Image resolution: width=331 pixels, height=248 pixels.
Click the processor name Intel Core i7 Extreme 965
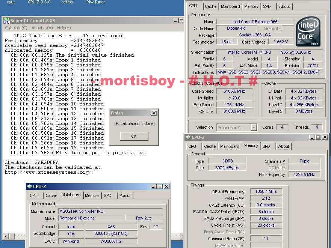tap(255, 22)
